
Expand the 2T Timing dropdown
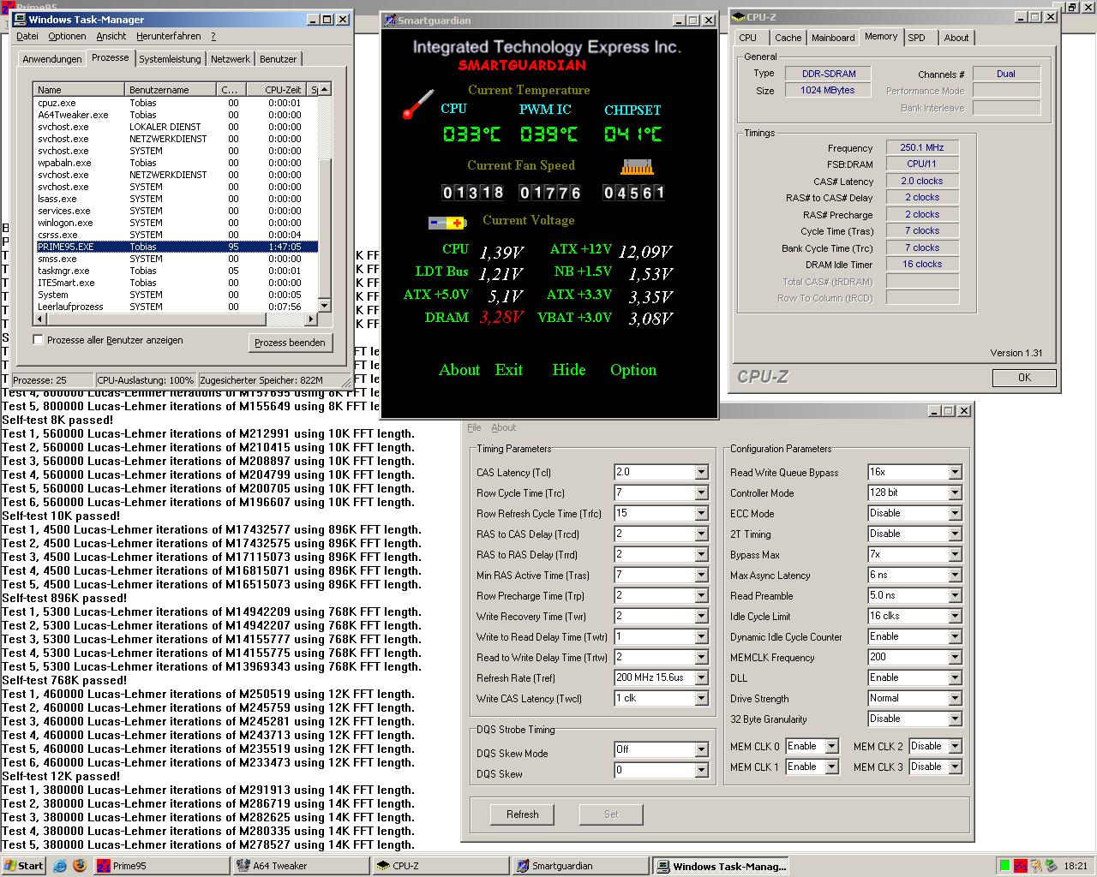tap(955, 534)
